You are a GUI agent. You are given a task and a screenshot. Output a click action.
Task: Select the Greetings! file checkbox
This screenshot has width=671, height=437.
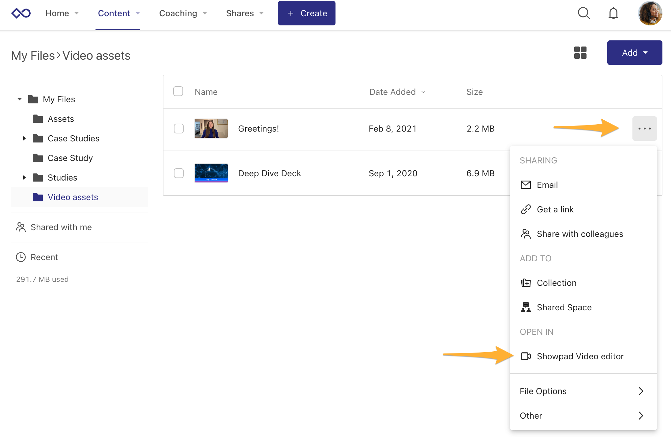(179, 129)
